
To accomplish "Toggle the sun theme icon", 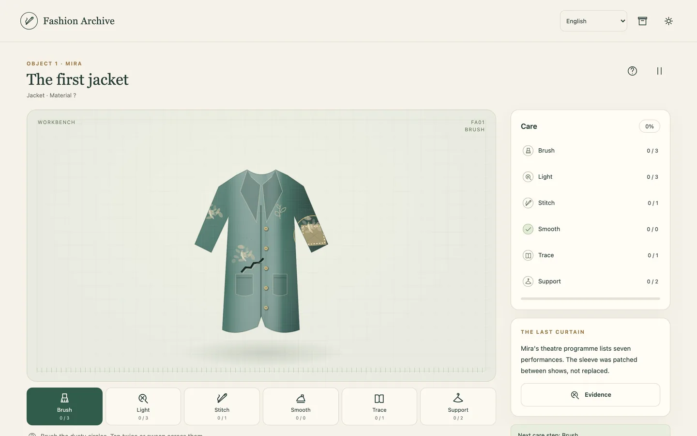I will click(x=668, y=21).
